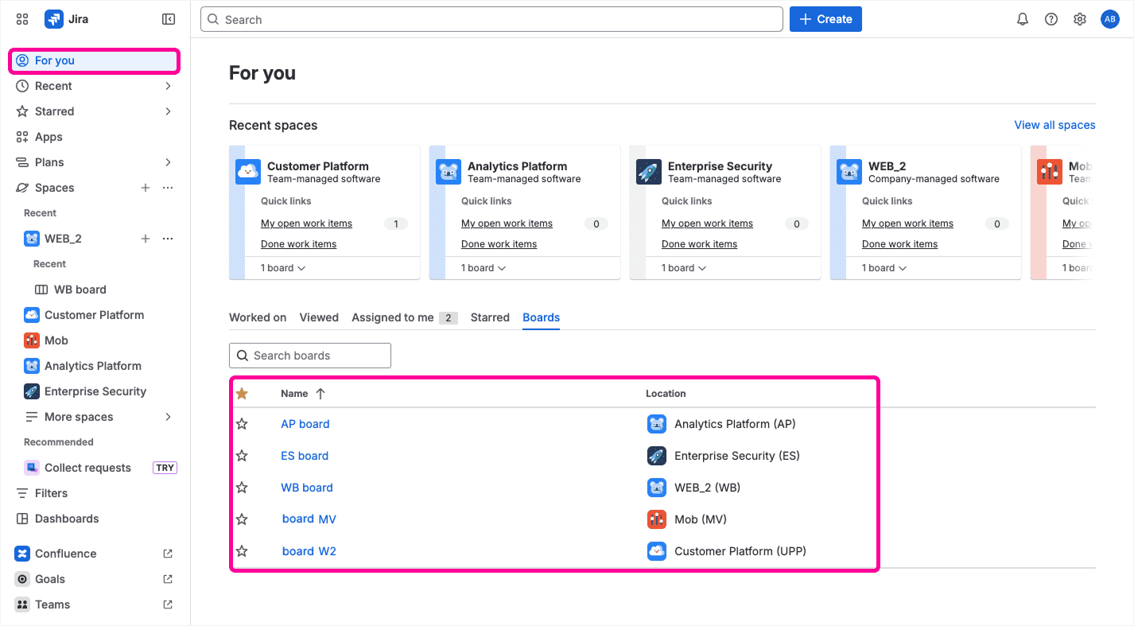Viewport: 1134px width, 626px height.
Task: Open the View all spaces link
Action: point(1054,125)
